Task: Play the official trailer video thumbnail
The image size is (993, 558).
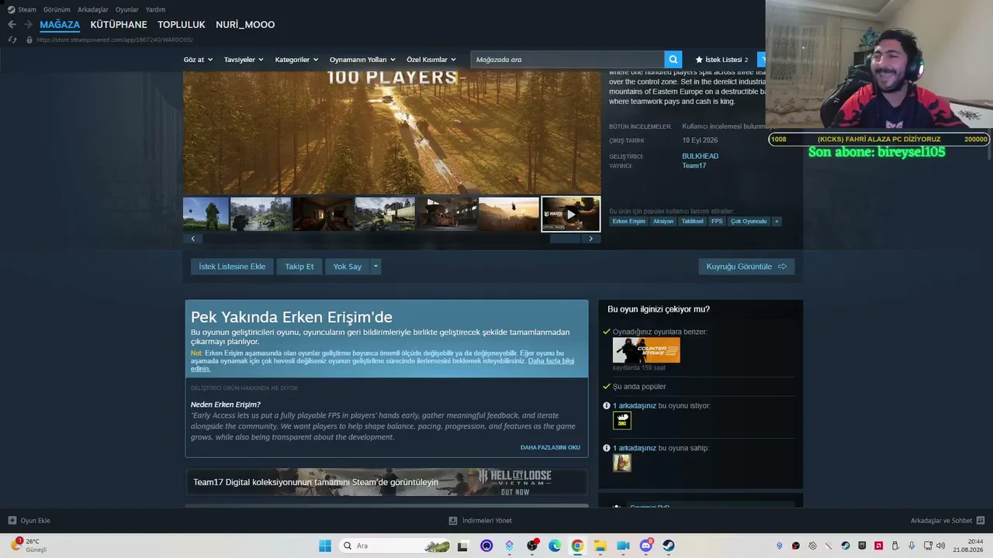Action: click(x=571, y=214)
